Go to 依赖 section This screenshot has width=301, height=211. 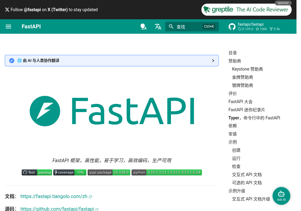233,126
